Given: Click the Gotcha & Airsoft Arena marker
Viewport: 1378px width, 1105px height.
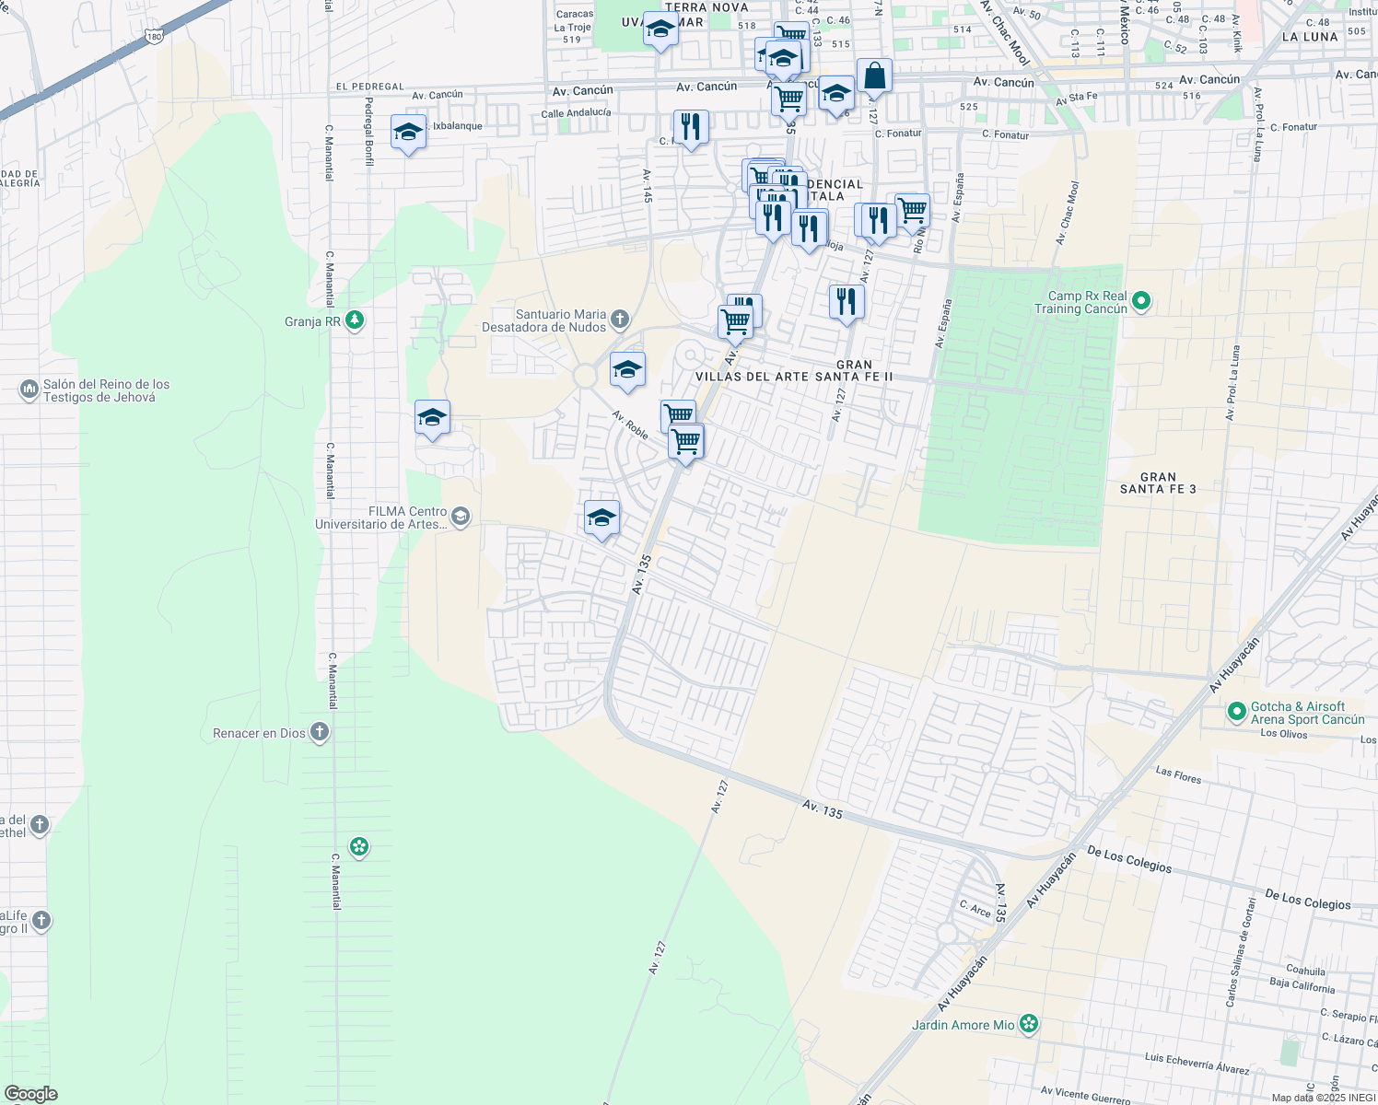Looking at the screenshot, I should click(1239, 713).
